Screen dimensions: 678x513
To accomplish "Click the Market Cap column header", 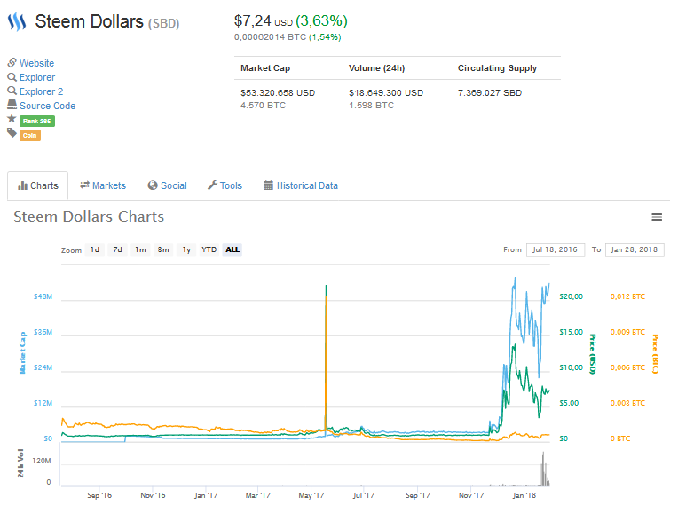I will coord(265,68).
